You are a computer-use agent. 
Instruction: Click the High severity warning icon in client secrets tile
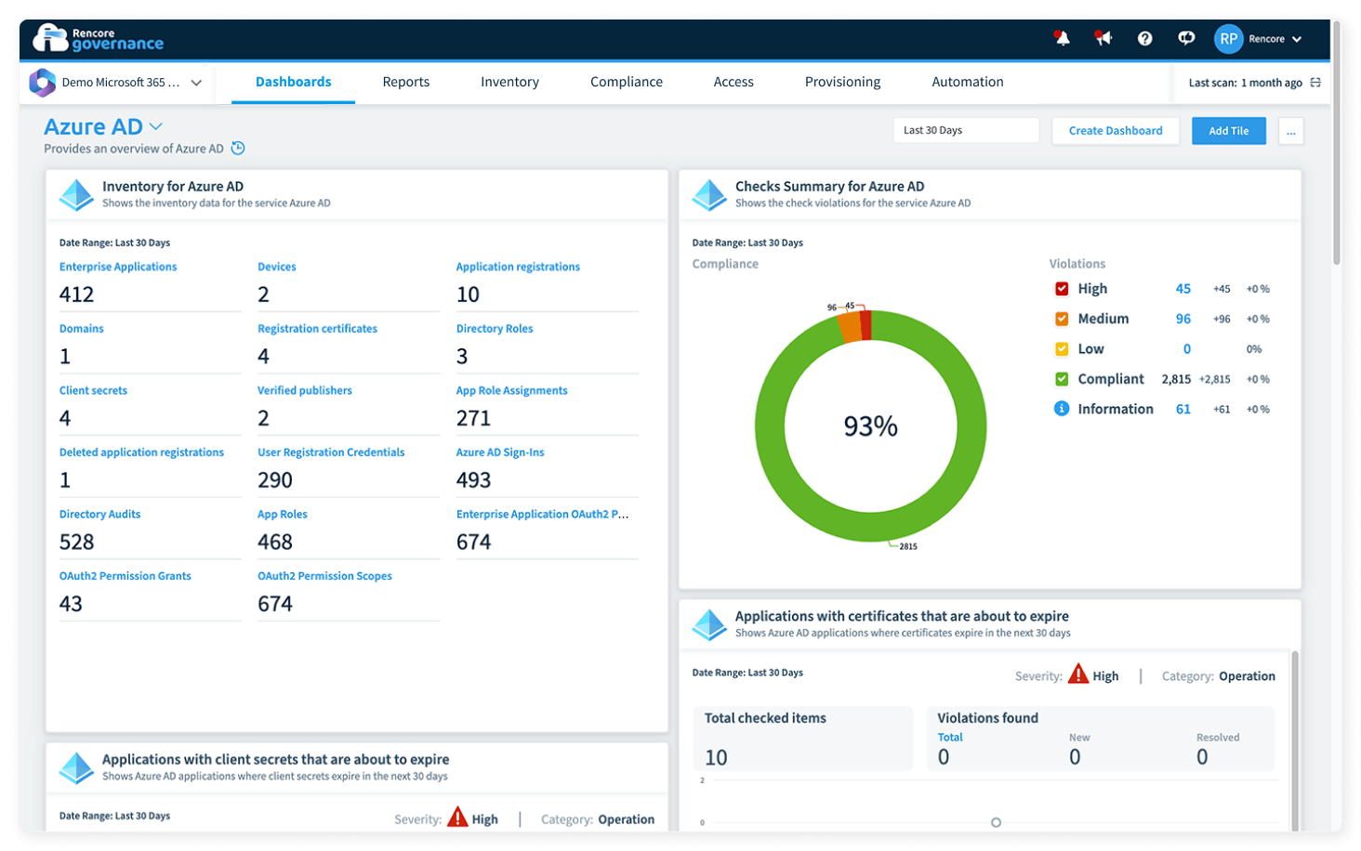457,818
